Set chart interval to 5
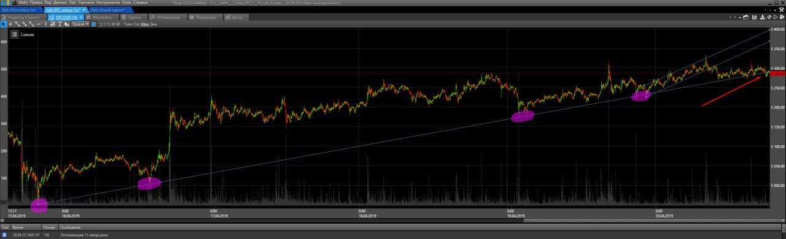The width and height of the screenshot is (786, 239). (x=104, y=24)
